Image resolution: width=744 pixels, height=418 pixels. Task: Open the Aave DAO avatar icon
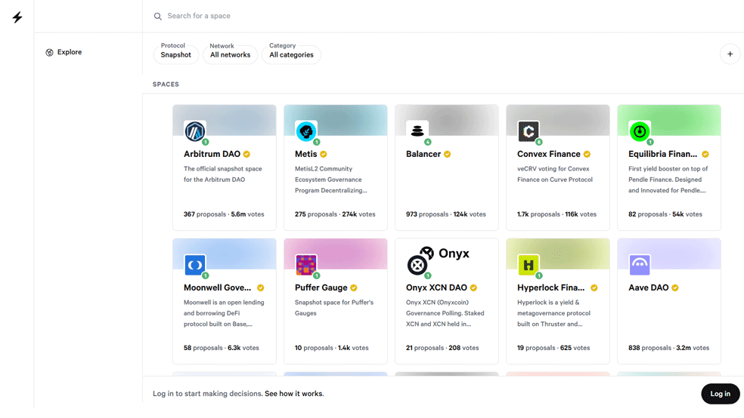[x=640, y=265]
